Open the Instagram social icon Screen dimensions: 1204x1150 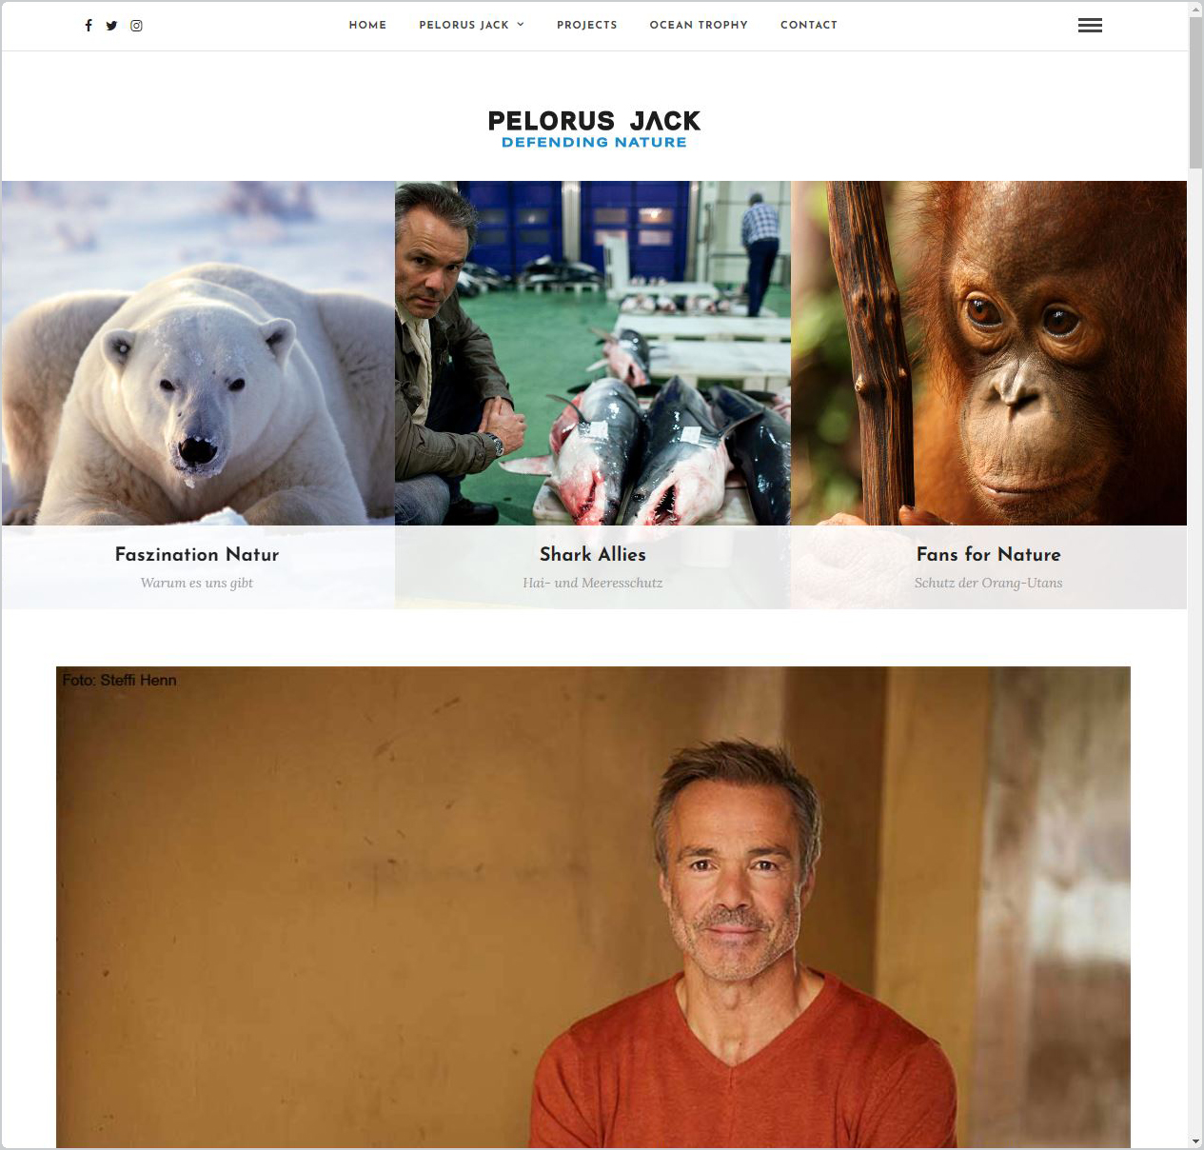point(136,26)
